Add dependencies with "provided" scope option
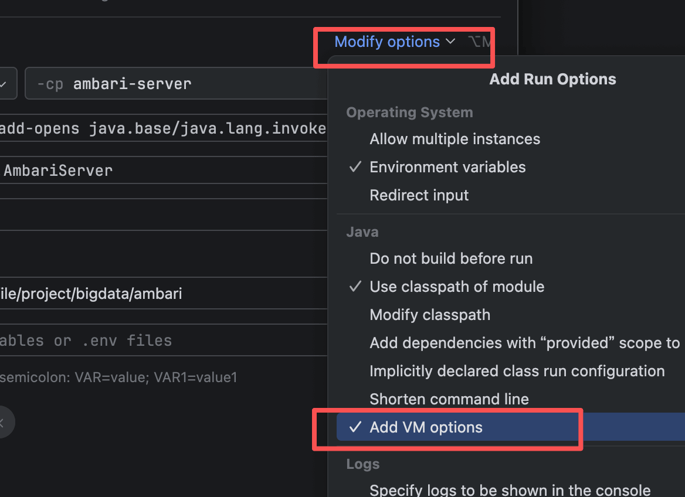 pos(524,343)
